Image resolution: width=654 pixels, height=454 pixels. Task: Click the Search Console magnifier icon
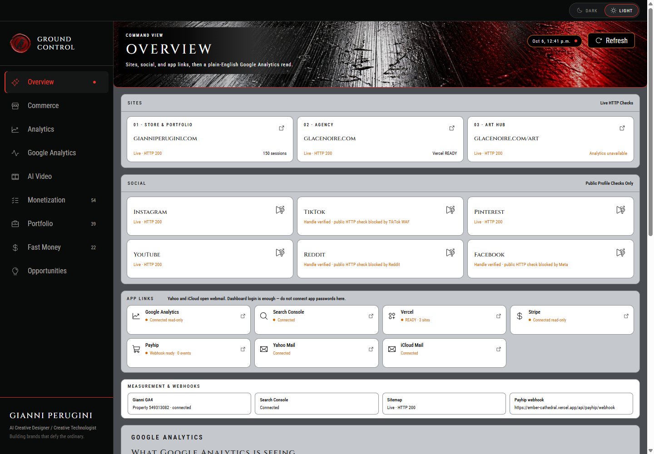click(264, 316)
